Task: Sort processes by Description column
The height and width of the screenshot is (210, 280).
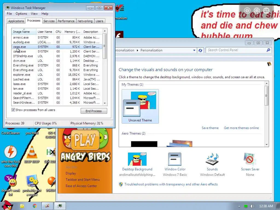Action: click(92, 32)
